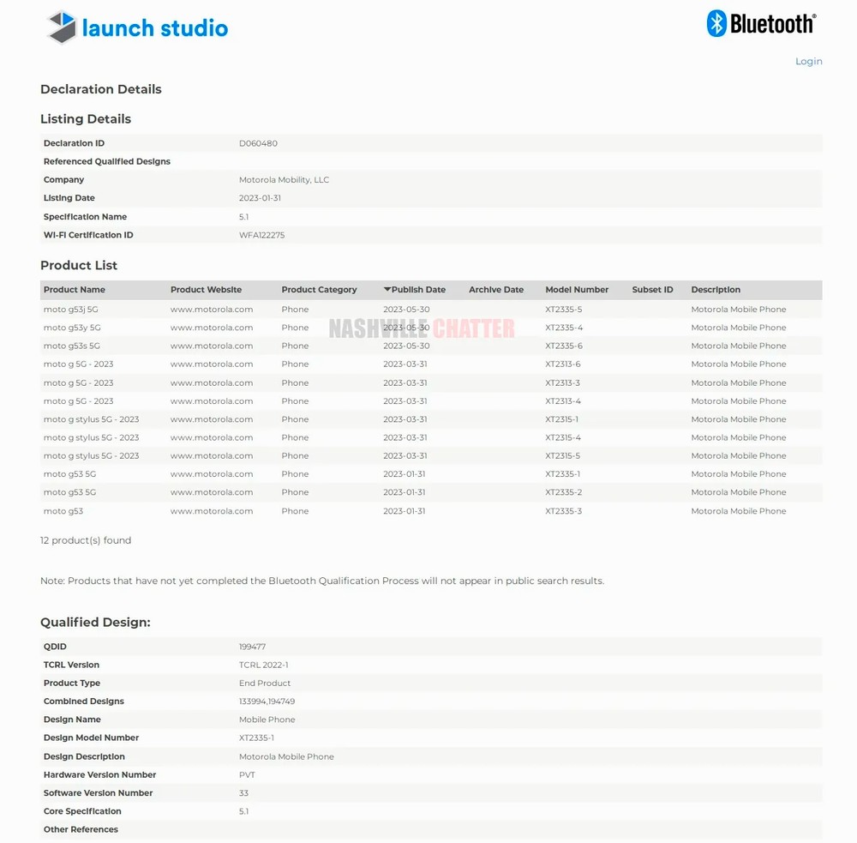Click Combined Designs value 133994,194749

267,701
